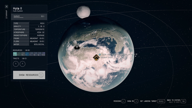Select the Ar resource tile
Image resolution: width=192 pixels, height=108 pixels.
(27, 54)
